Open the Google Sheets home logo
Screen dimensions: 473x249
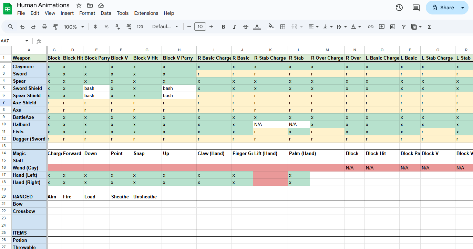[8, 9]
